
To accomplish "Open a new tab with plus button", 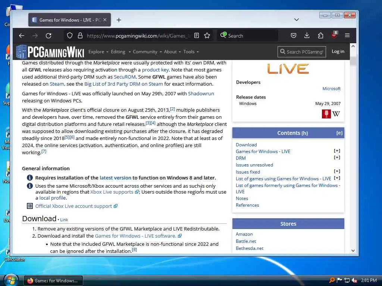I will coord(119,20).
